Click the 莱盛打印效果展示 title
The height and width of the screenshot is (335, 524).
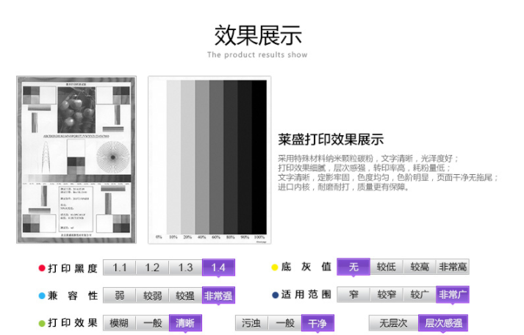click(331, 140)
